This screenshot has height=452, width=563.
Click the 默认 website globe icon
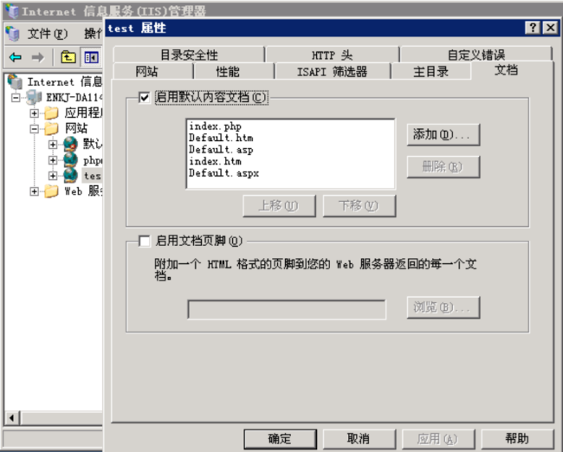tap(70, 145)
